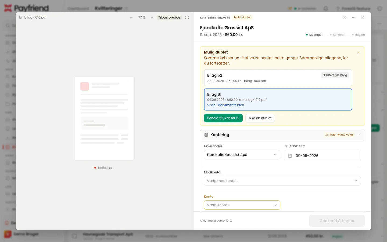Open the three-dot more options menu

click(x=354, y=17)
